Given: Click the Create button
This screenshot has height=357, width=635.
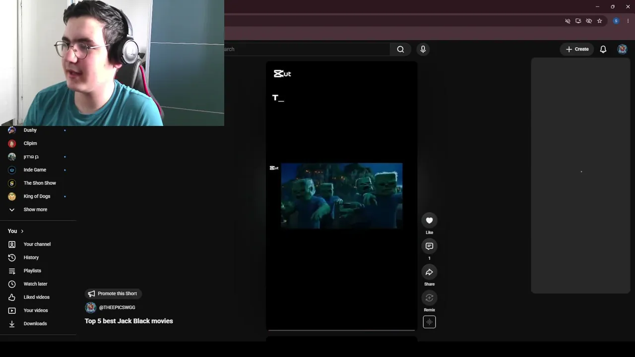Looking at the screenshot, I should coord(577,49).
